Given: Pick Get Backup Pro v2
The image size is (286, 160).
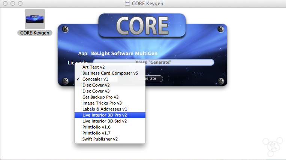Looking at the screenshot, I should coord(100,97).
